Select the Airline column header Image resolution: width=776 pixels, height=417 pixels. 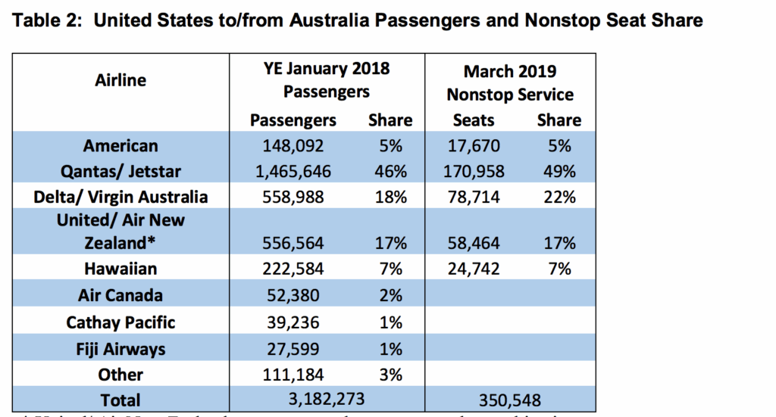coord(120,79)
